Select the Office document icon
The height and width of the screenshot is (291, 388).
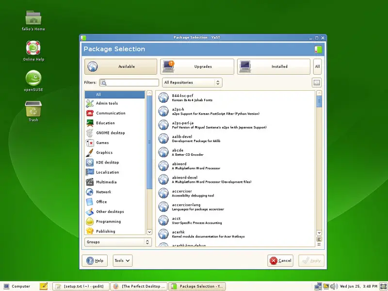[90, 202]
